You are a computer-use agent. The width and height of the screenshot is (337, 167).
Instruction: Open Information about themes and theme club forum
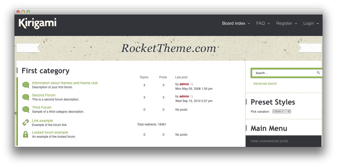pyautogui.click(x=65, y=83)
